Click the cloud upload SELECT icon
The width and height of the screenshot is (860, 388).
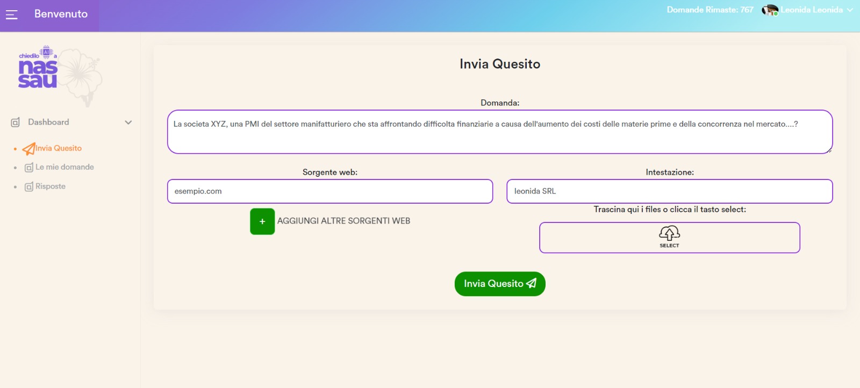coord(669,234)
